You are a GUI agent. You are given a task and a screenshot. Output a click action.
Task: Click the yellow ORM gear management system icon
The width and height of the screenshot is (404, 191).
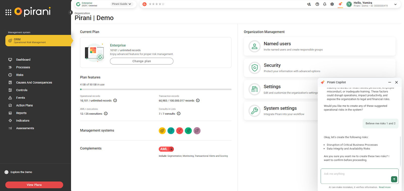tap(162, 131)
